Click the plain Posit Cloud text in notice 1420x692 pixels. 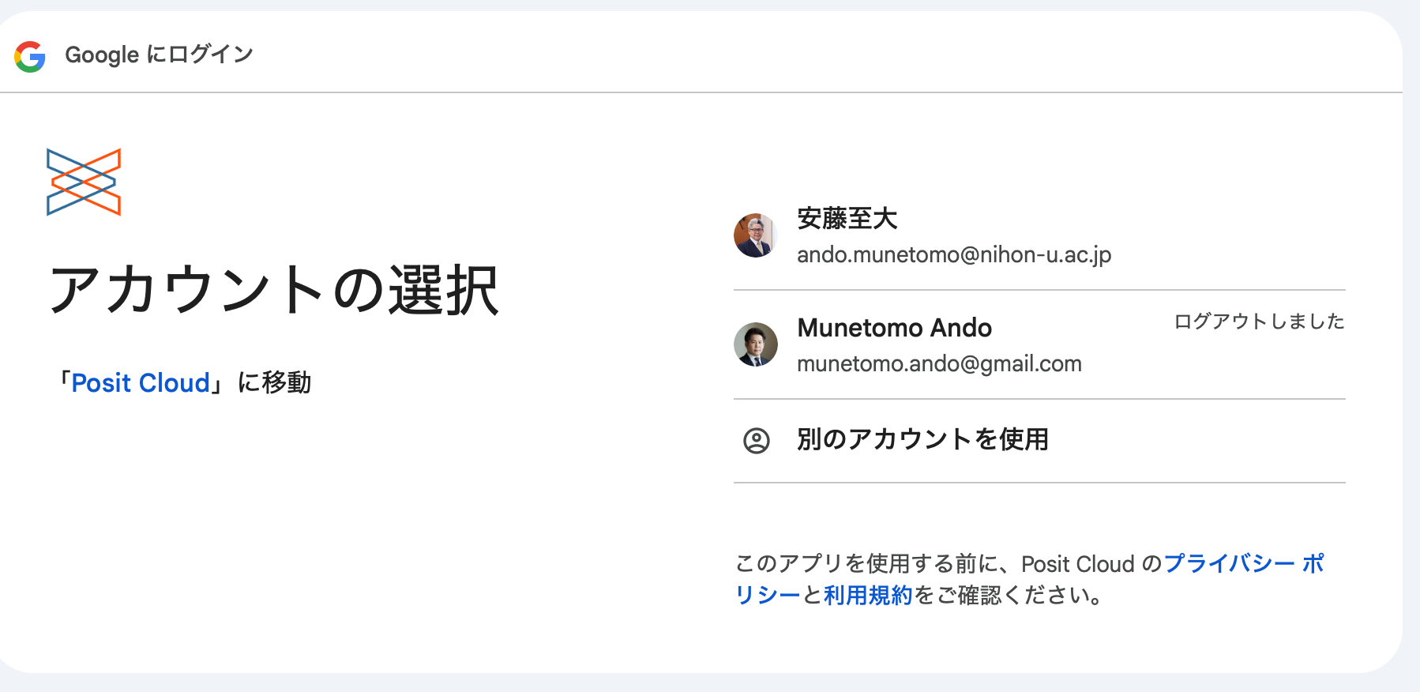[1077, 564]
